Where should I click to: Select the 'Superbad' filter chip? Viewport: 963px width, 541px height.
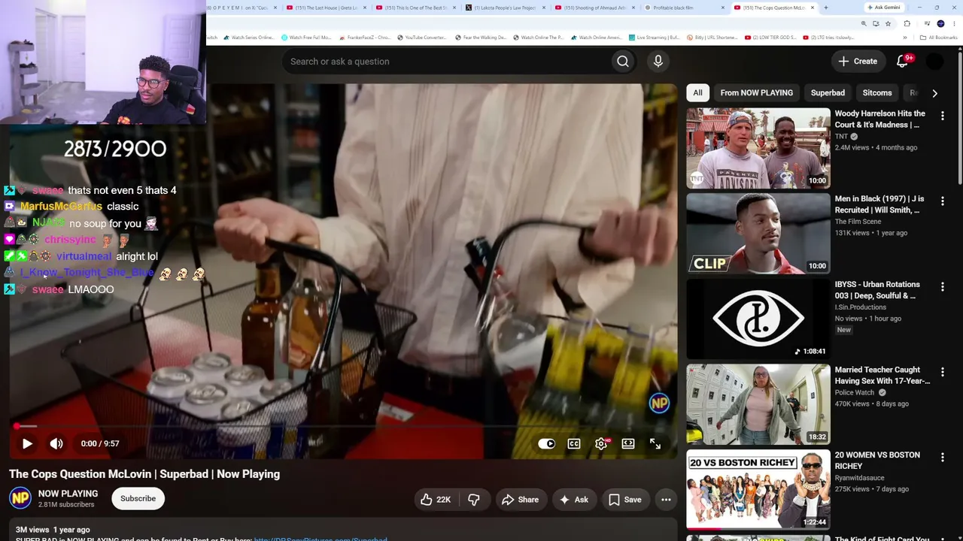tap(828, 93)
